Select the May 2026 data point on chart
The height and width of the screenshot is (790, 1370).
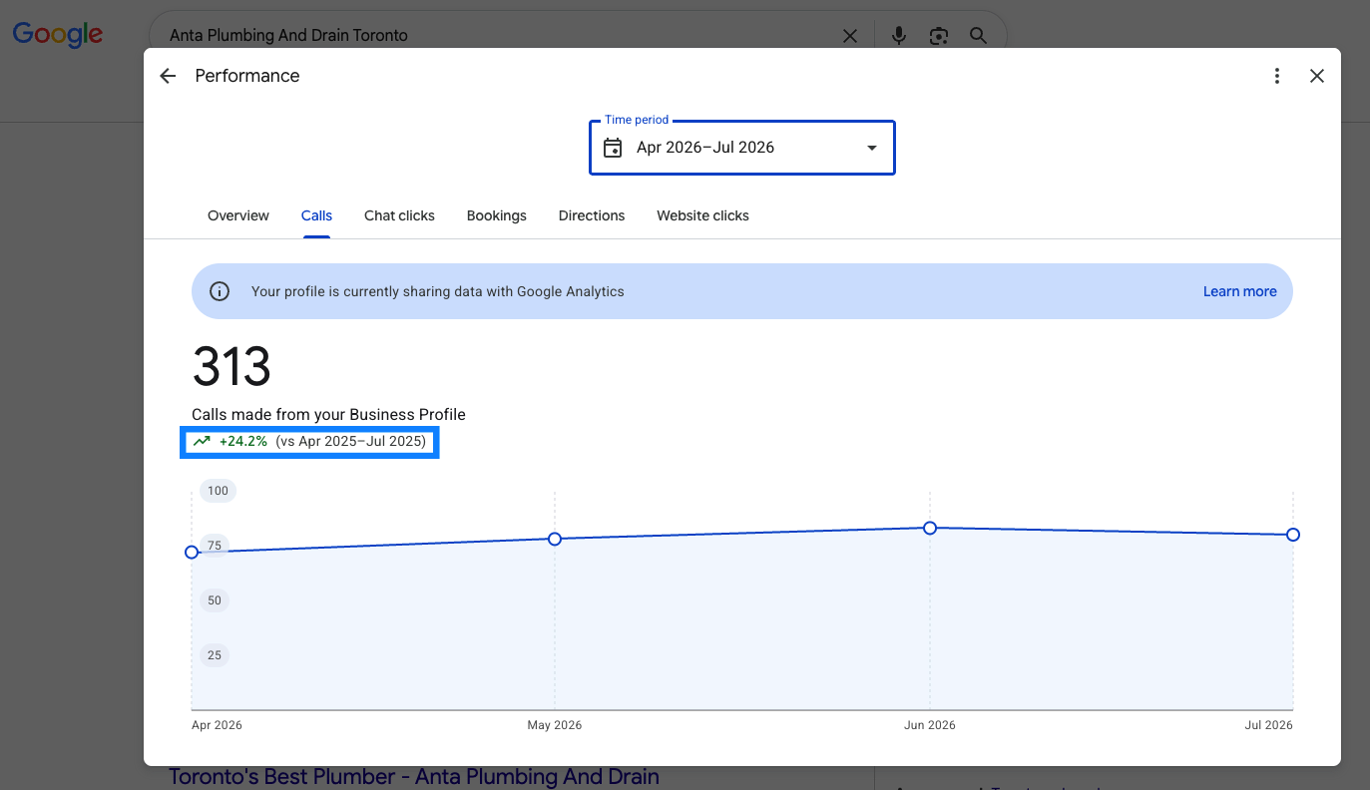[555, 539]
